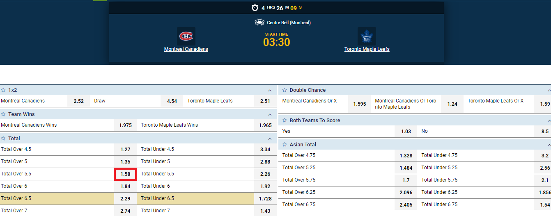Image resolution: width=551 pixels, height=216 pixels.
Task: Collapse the Team Wins section chevron
Action: pos(270,114)
